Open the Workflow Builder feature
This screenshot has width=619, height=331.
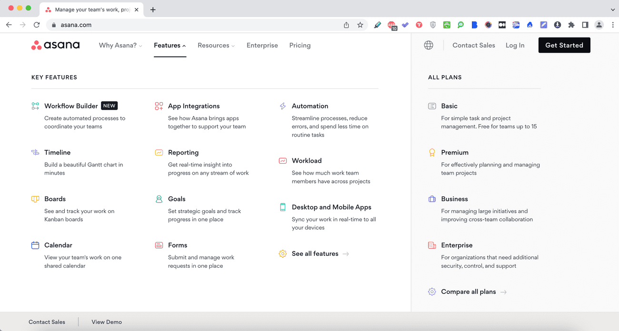(x=71, y=106)
